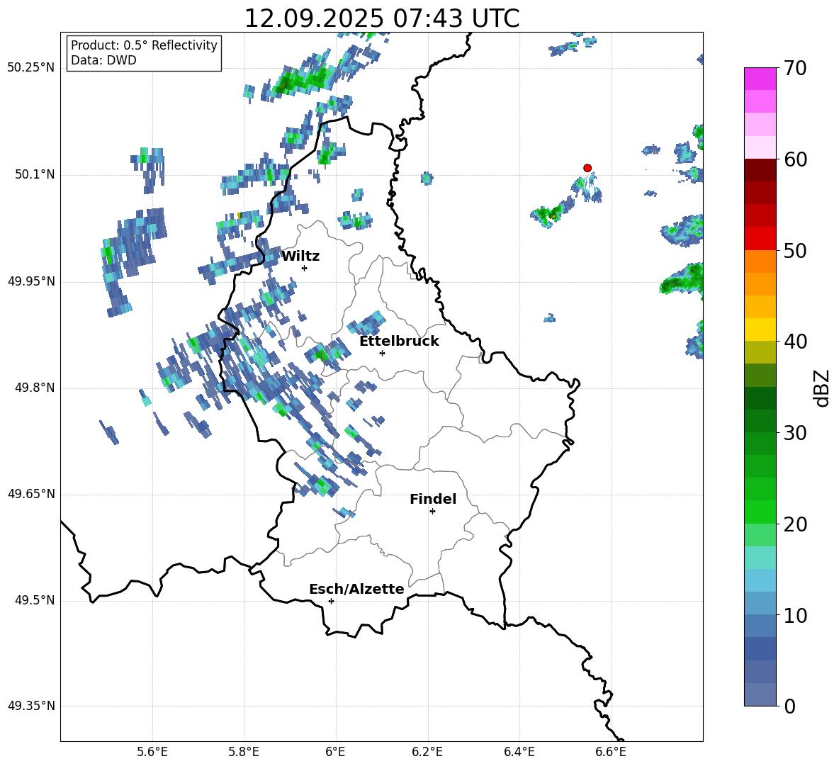Click the Findel city label

pos(433,499)
